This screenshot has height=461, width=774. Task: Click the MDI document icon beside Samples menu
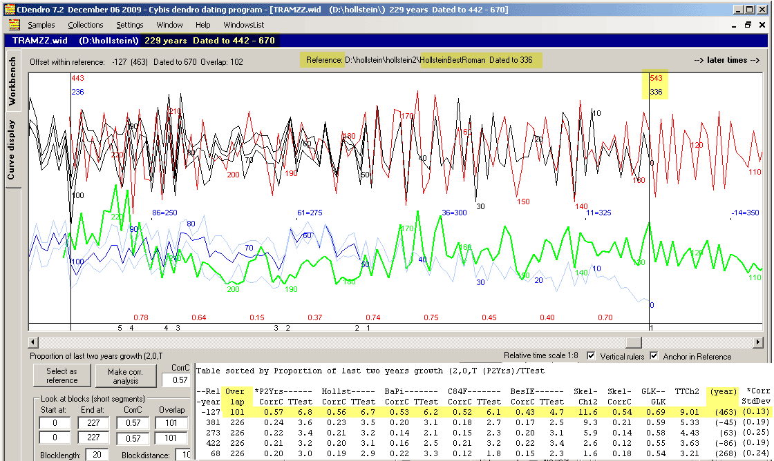[15, 25]
